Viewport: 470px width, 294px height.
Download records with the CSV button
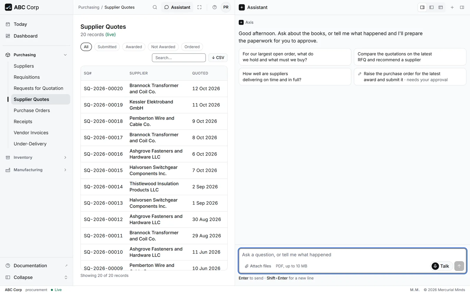[x=218, y=58]
